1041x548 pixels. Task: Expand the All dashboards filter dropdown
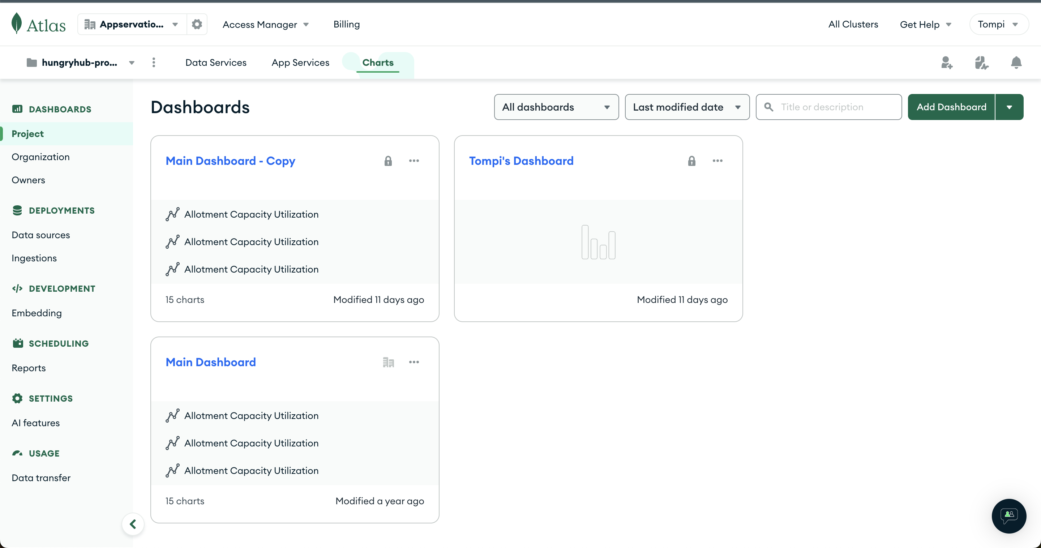click(556, 107)
